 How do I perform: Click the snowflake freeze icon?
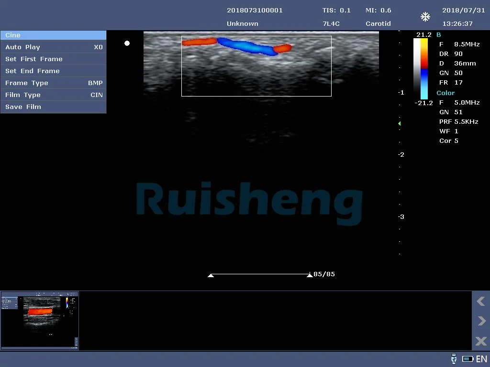(x=425, y=17)
